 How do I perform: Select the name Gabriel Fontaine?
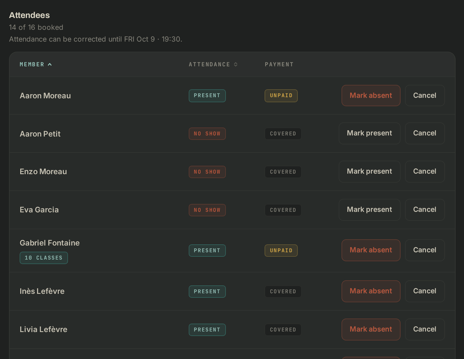50,243
